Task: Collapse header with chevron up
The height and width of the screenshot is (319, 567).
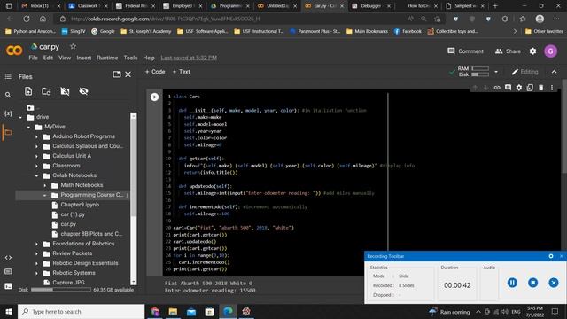Action: coord(554,72)
